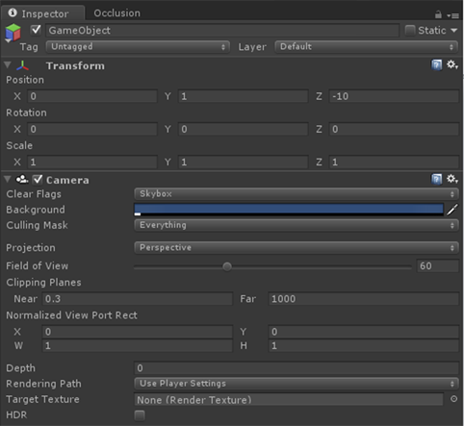
Task: Click the Inspector lock icon
Action: click(438, 14)
